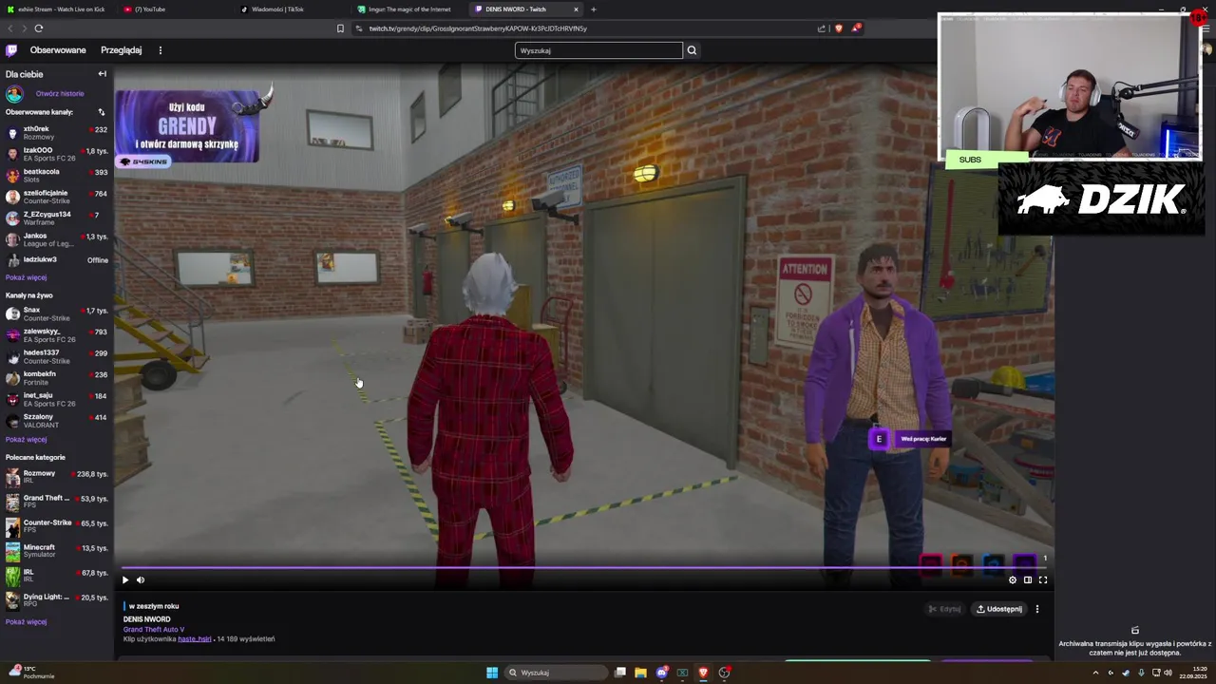Open File Explorer from the taskbar

click(x=640, y=673)
